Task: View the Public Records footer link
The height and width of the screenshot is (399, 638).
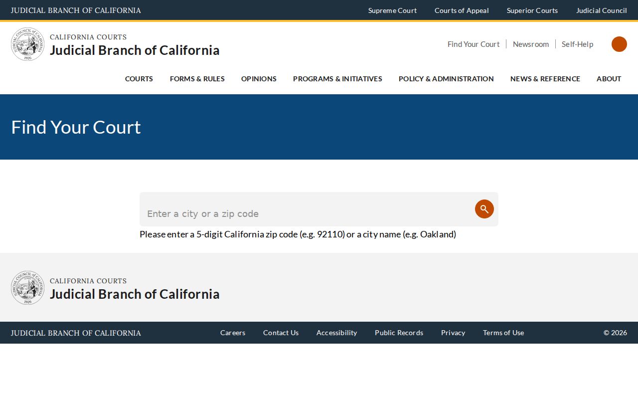Action: pyautogui.click(x=399, y=333)
